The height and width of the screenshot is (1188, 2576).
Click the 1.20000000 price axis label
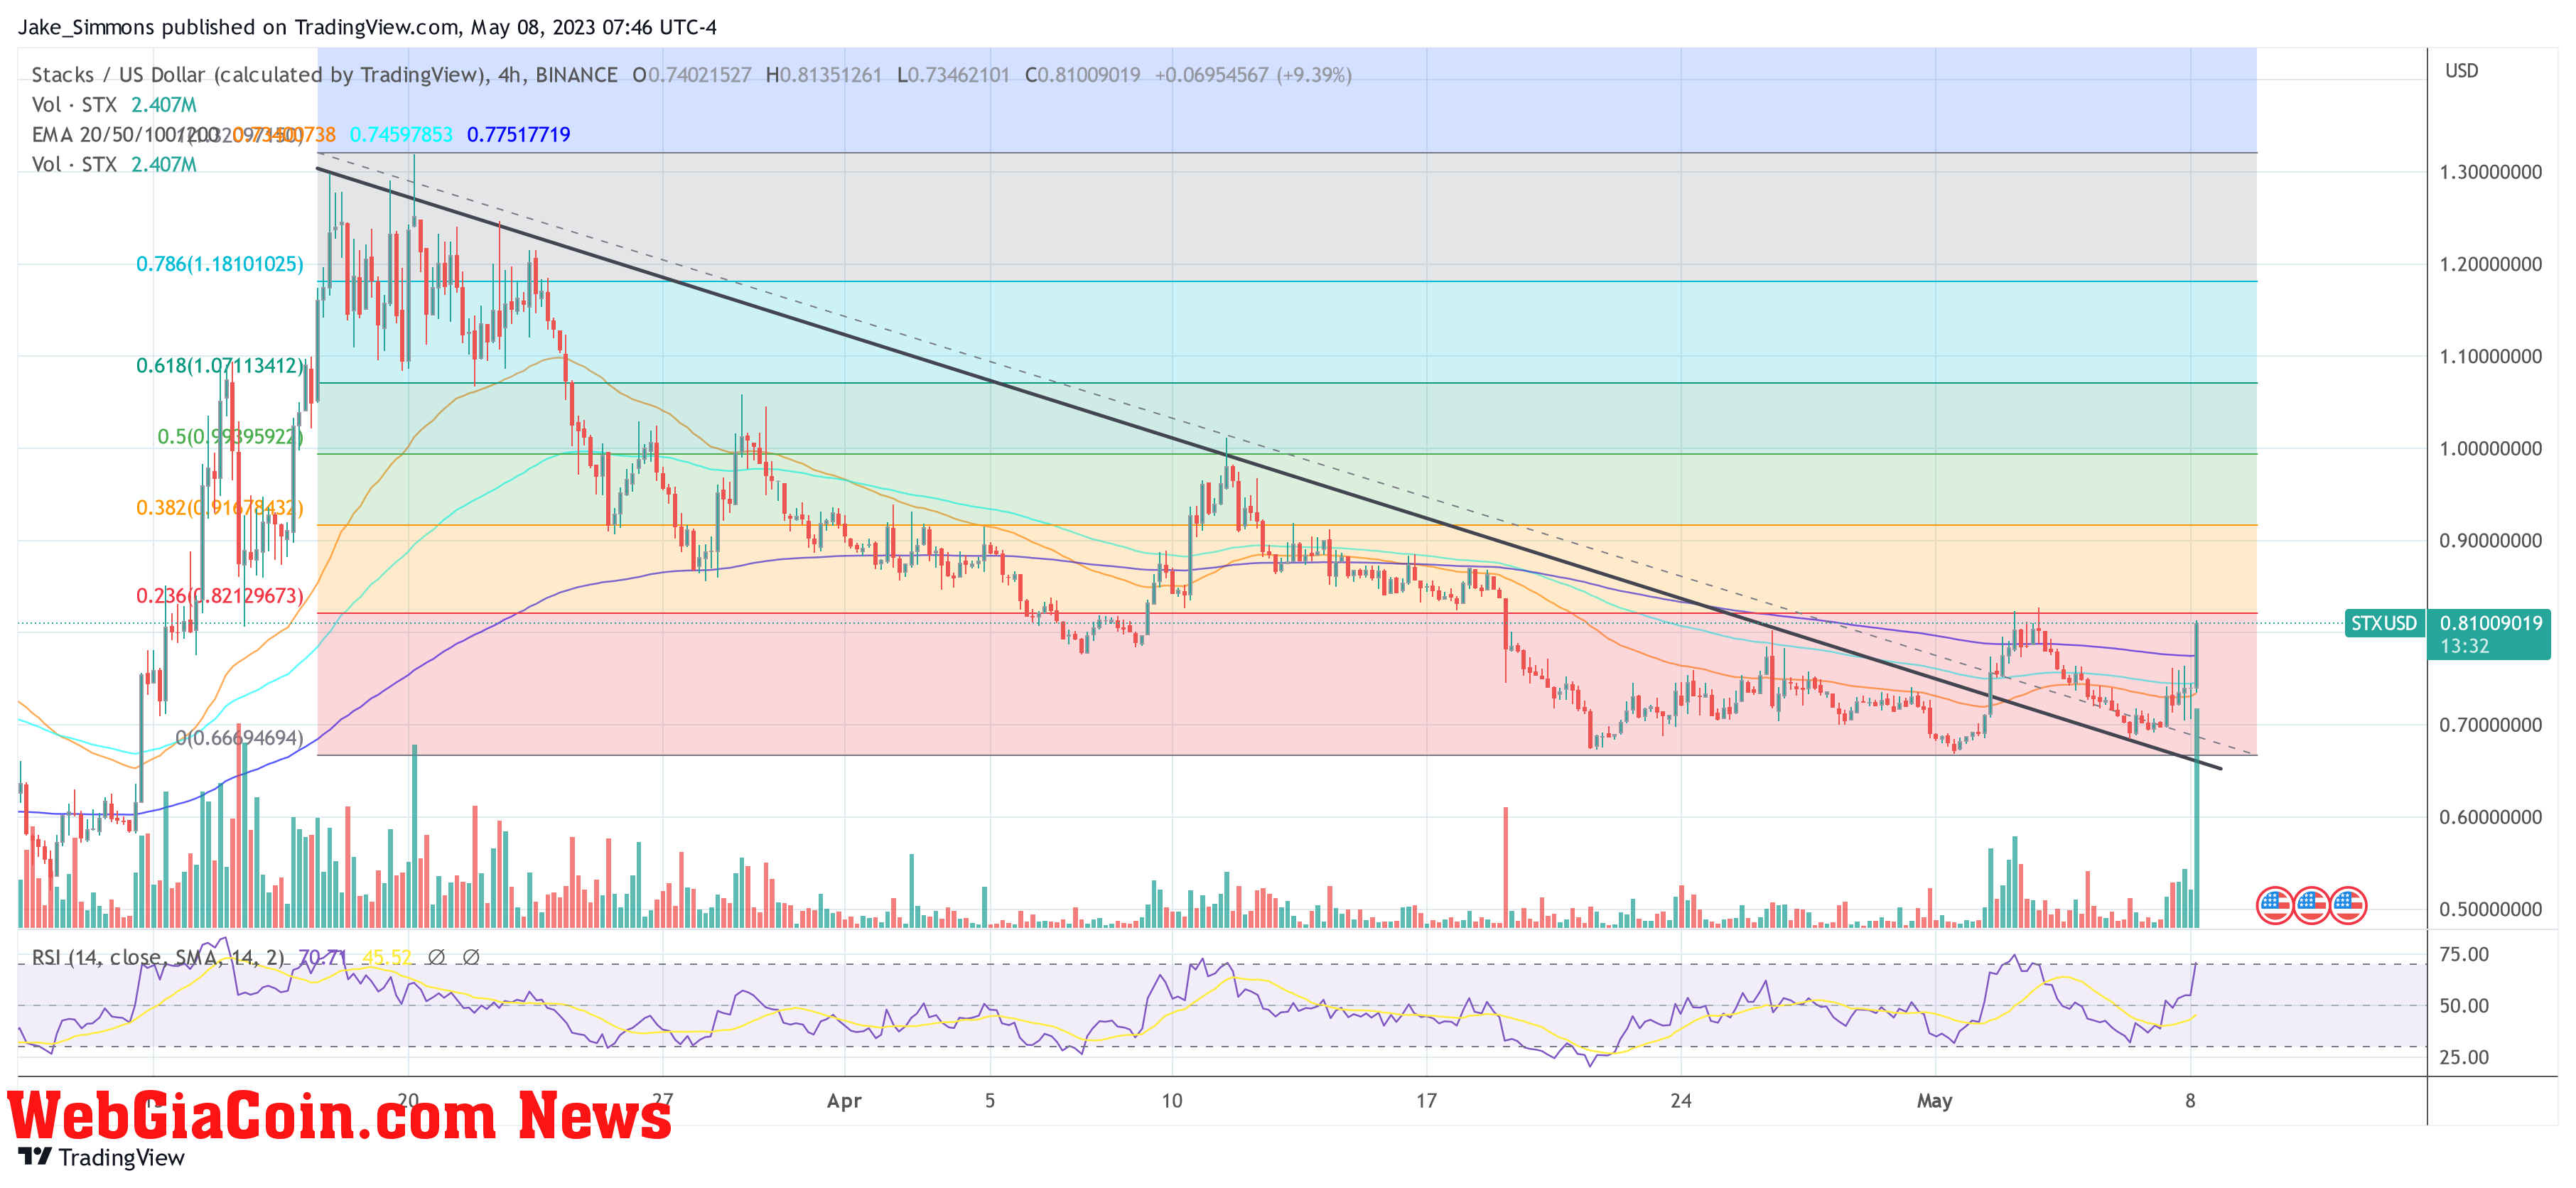point(2490,264)
